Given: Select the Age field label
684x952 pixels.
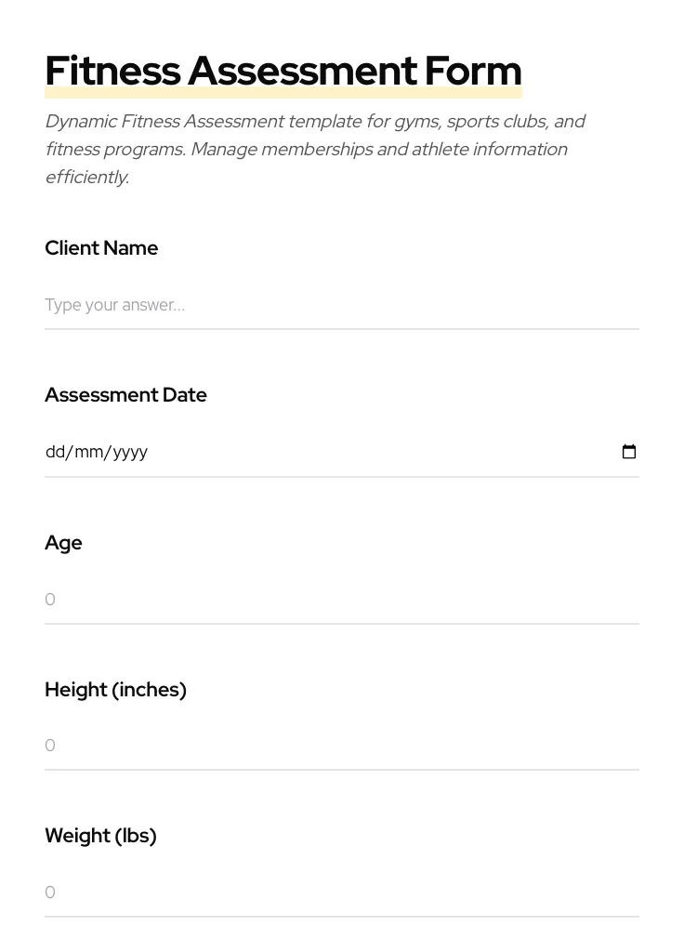Looking at the screenshot, I should click(x=63, y=543).
